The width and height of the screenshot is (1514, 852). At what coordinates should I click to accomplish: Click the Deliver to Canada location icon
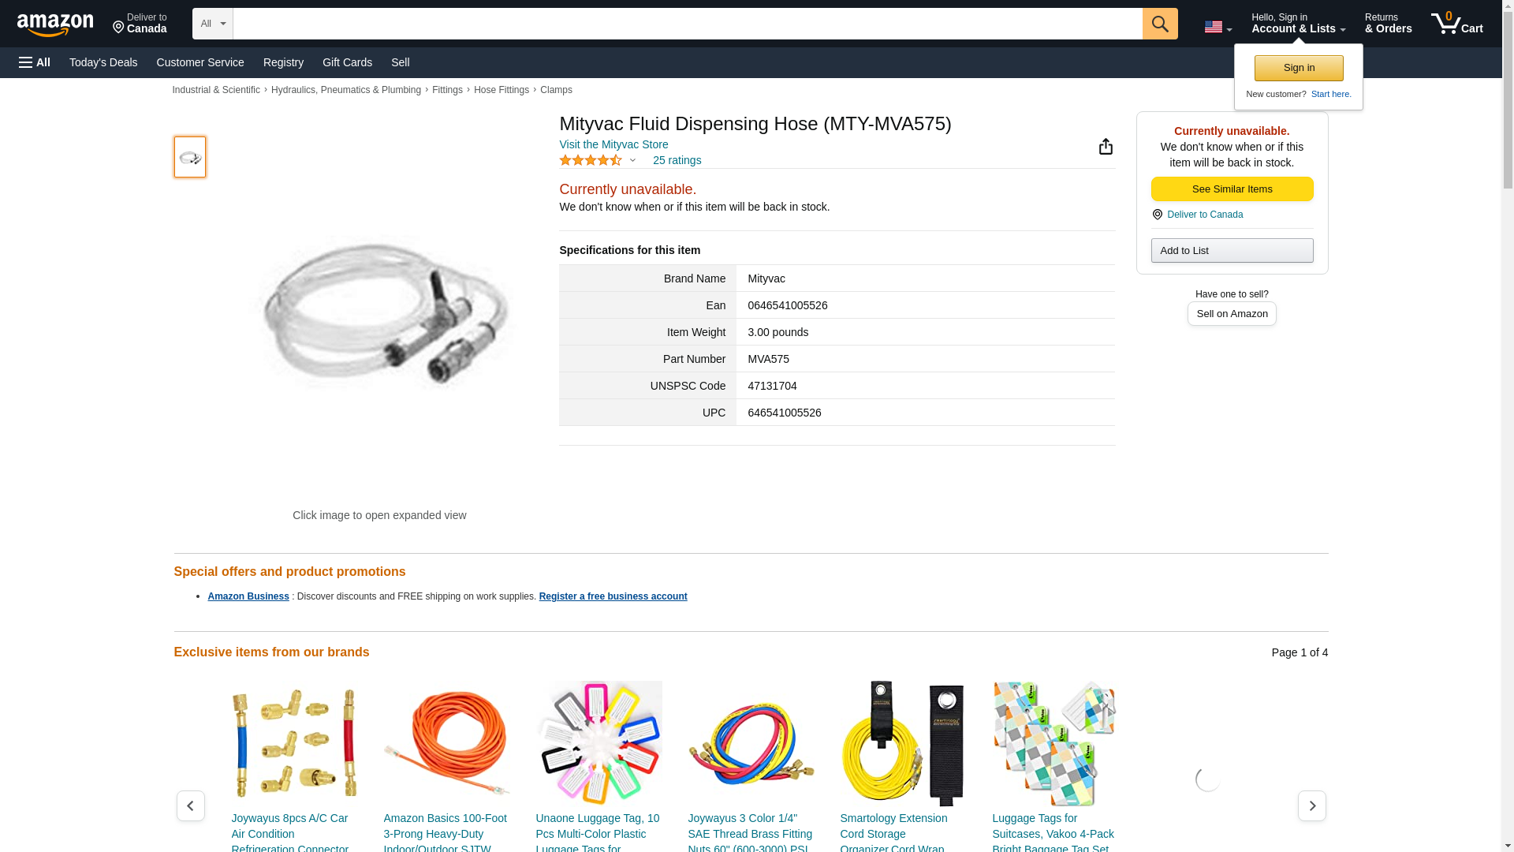coord(1157,215)
